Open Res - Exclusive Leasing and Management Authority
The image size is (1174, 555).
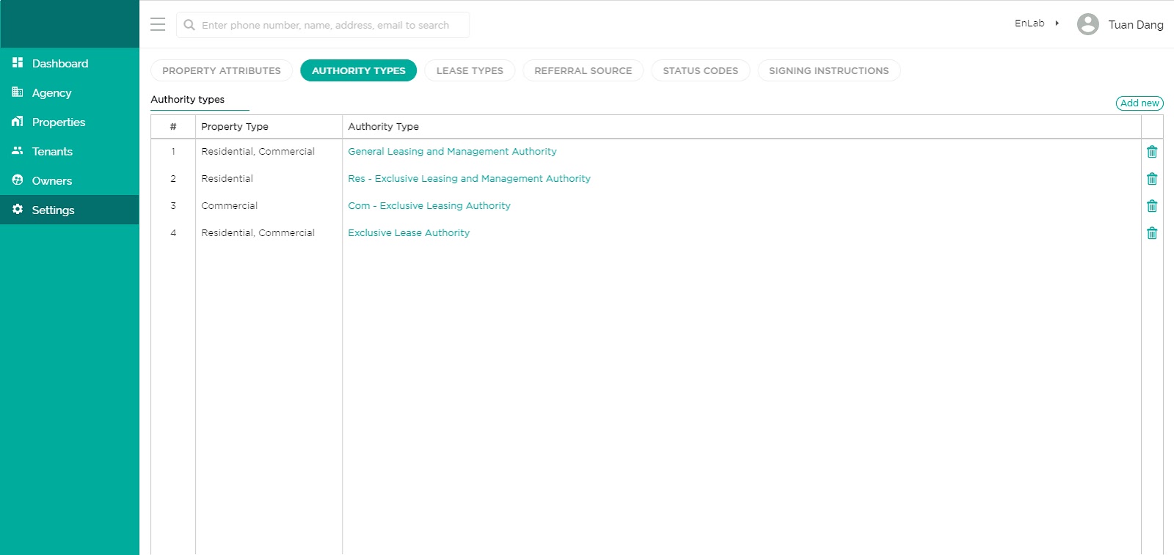point(469,179)
